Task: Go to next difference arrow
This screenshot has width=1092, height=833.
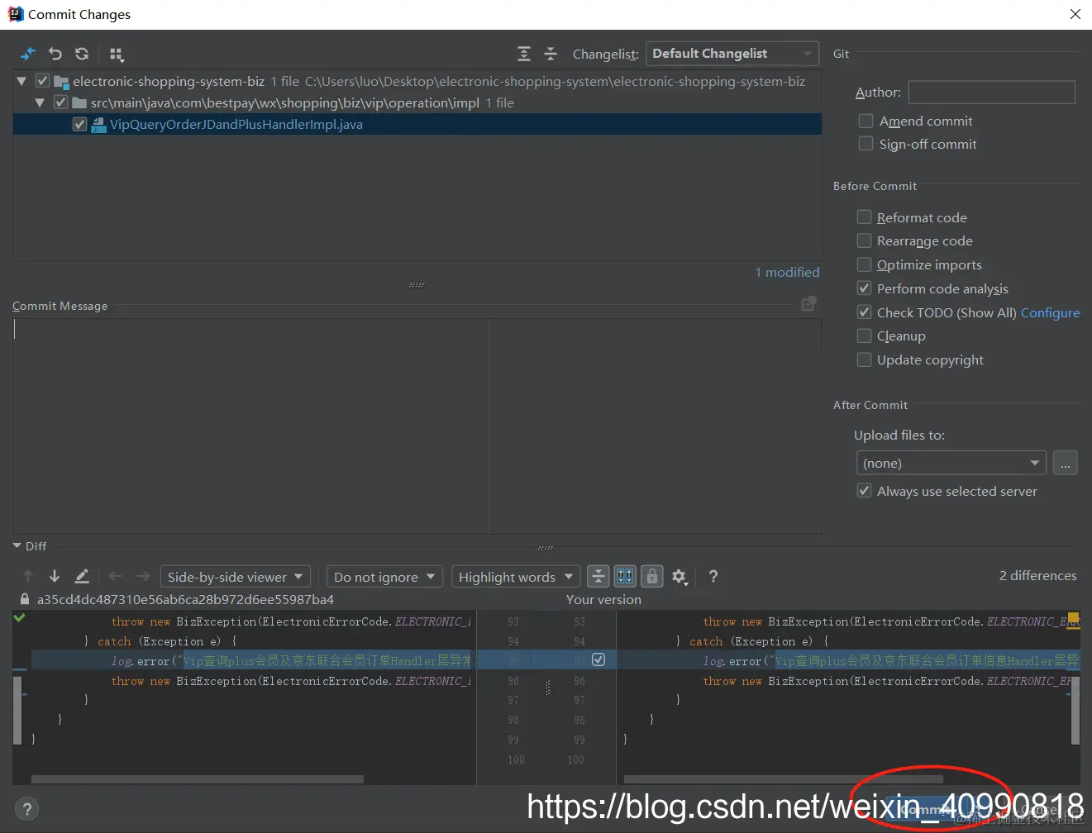Action: coord(55,576)
